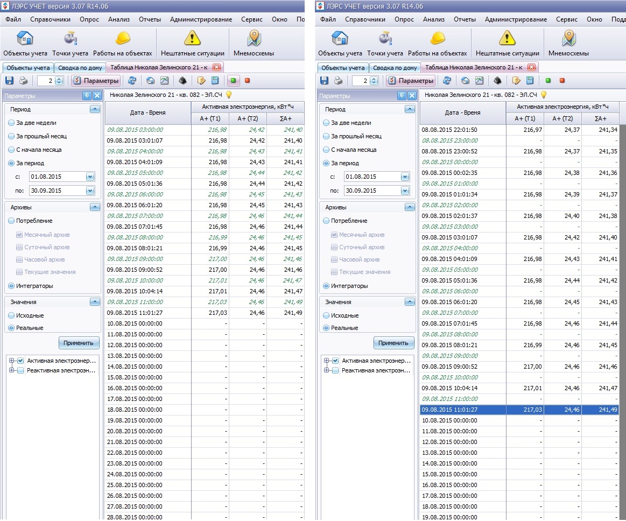This screenshot has height=521, width=626.
Task: Click the Применить button in left window
Action: [79, 343]
